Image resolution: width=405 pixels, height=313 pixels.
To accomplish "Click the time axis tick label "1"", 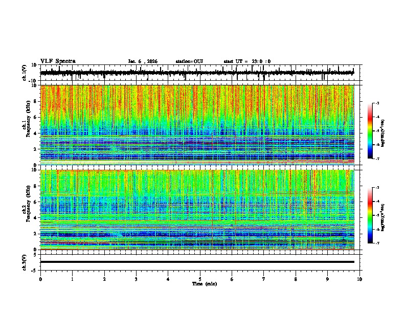I will click(72, 279).
